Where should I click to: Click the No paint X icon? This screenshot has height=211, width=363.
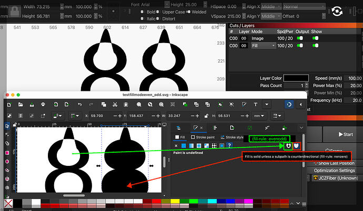tap(176, 146)
